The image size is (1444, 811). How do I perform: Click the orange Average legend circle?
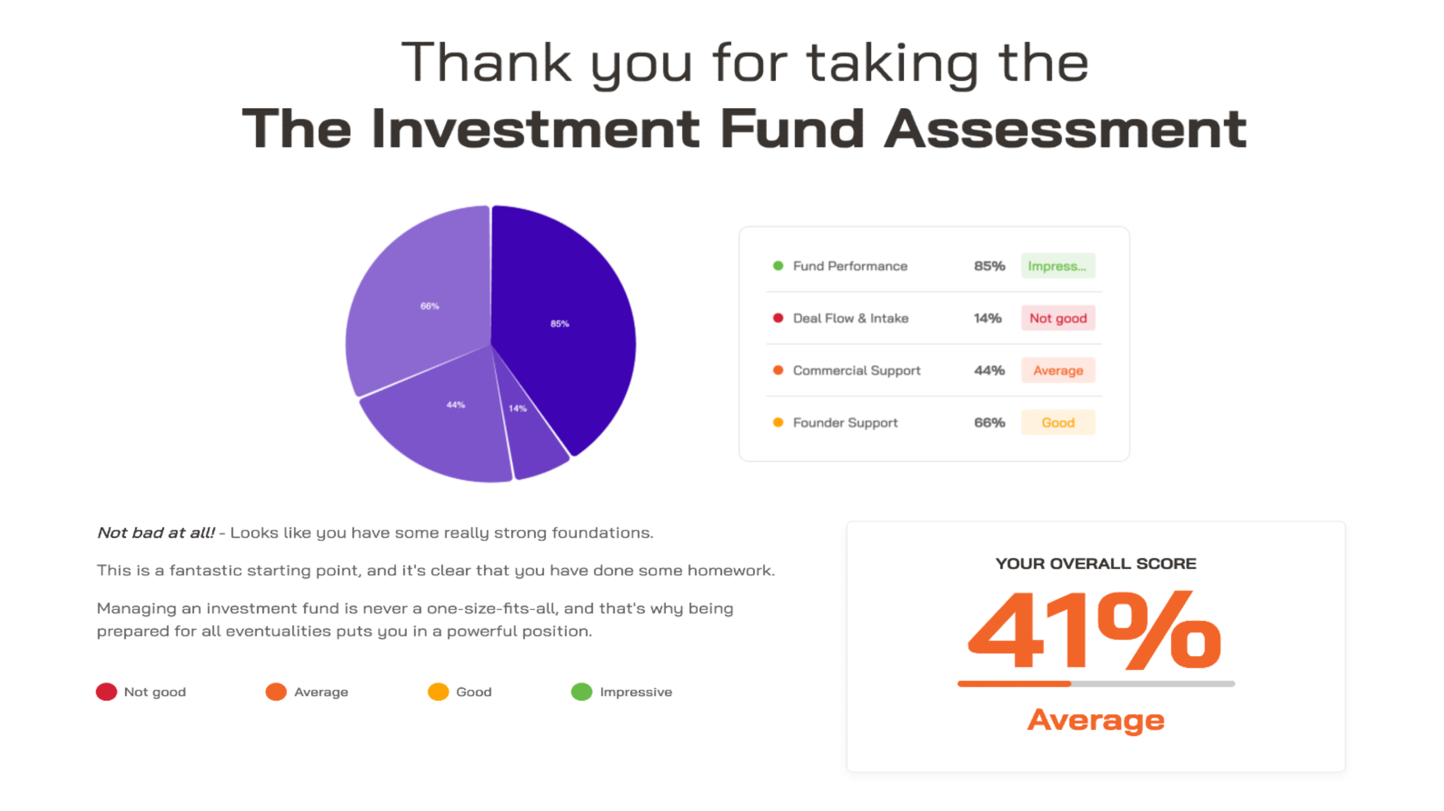coord(276,692)
